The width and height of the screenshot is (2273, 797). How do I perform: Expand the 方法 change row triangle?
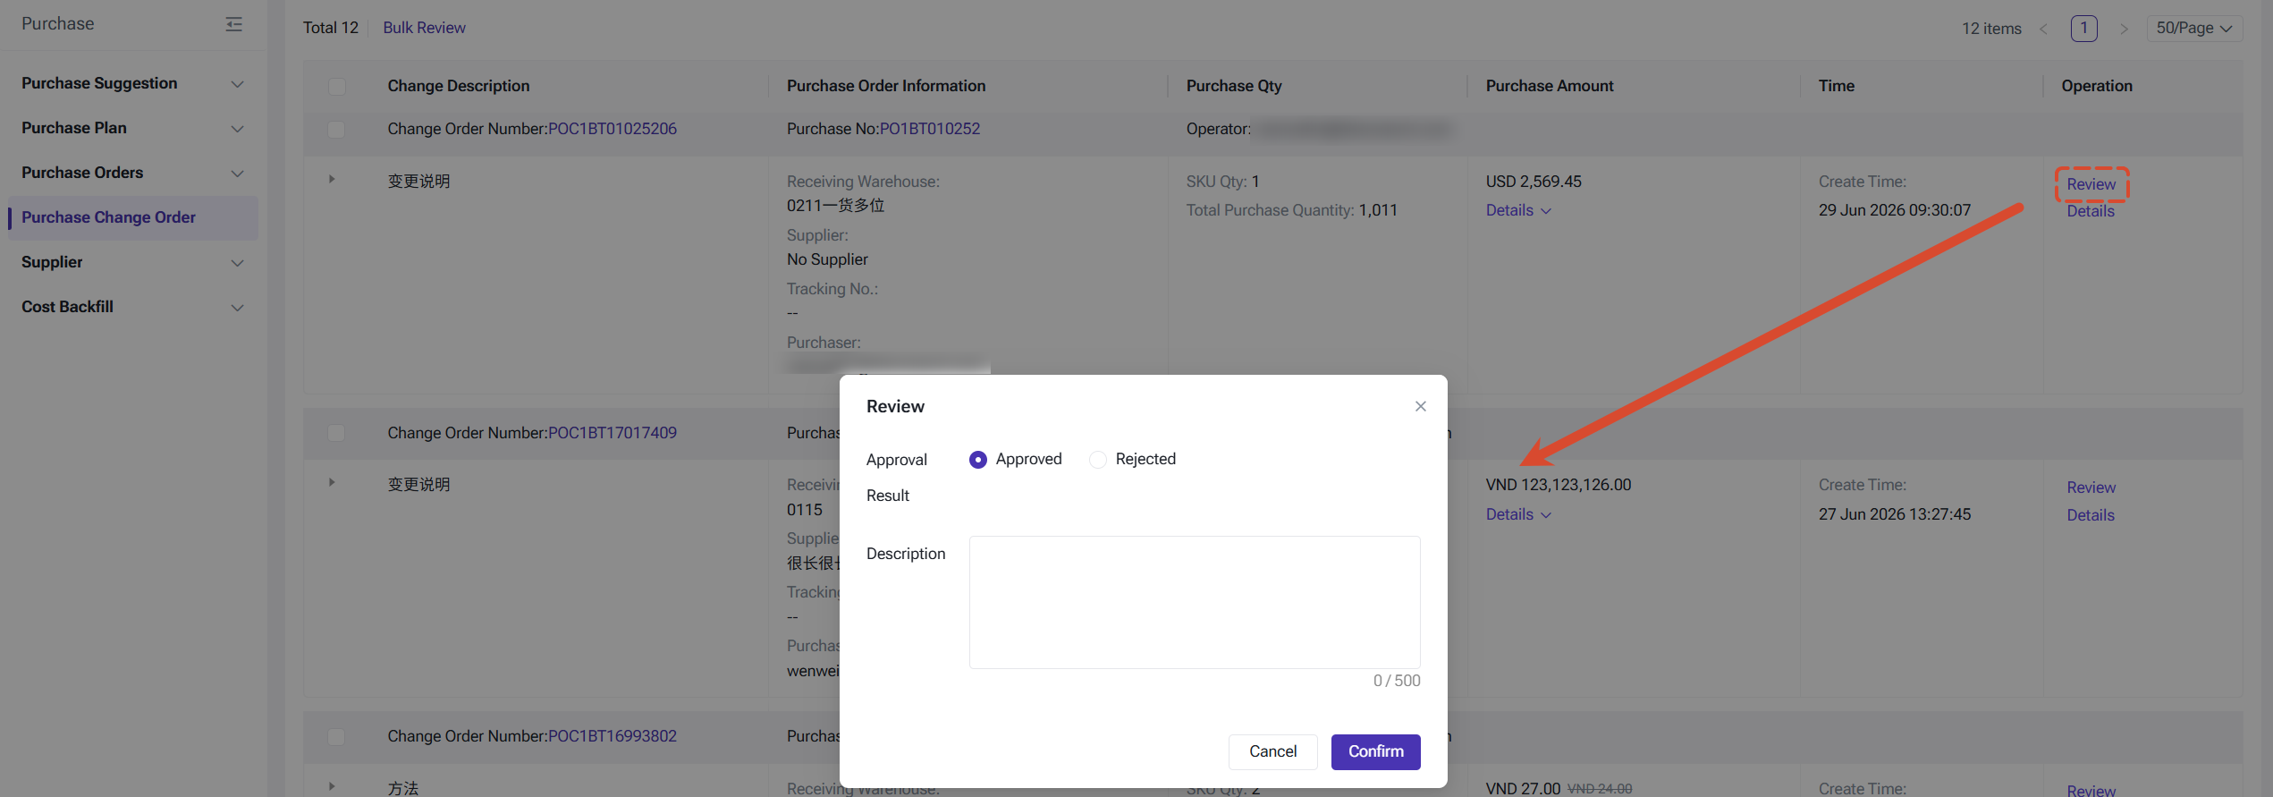point(332,786)
